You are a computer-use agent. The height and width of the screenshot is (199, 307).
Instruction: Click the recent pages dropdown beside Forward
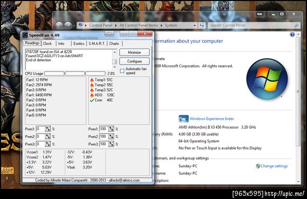[74, 26]
